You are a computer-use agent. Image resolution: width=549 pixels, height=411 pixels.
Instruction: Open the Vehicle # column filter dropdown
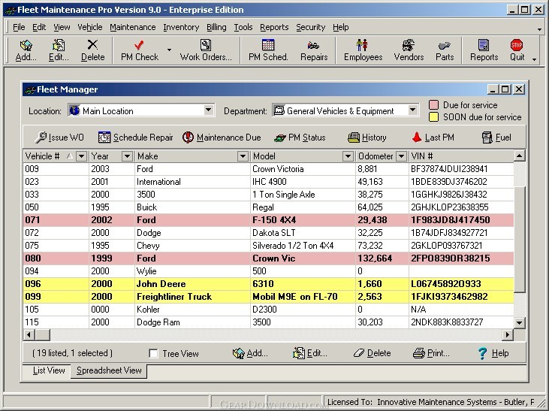pyautogui.click(x=81, y=156)
